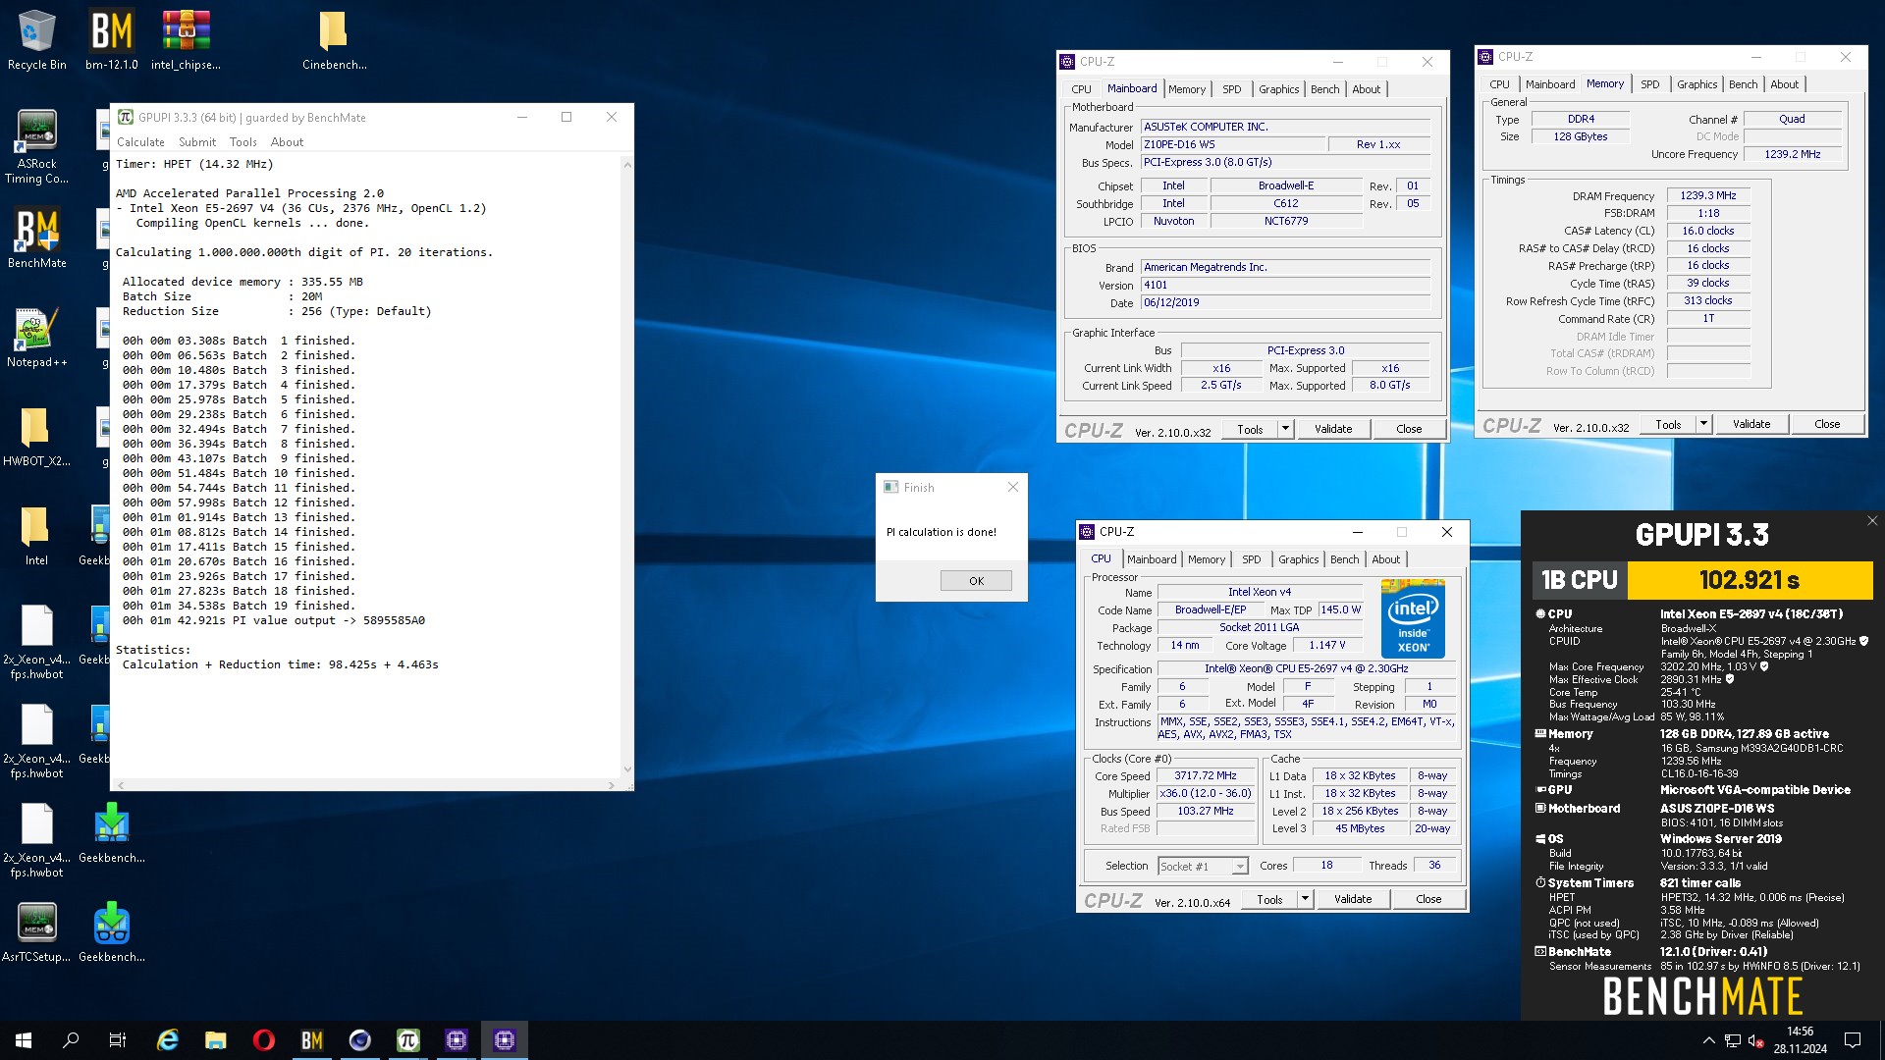The width and height of the screenshot is (1885, 1060).
Task: Open Opera browser from the taskbar
Action: 264,1040
